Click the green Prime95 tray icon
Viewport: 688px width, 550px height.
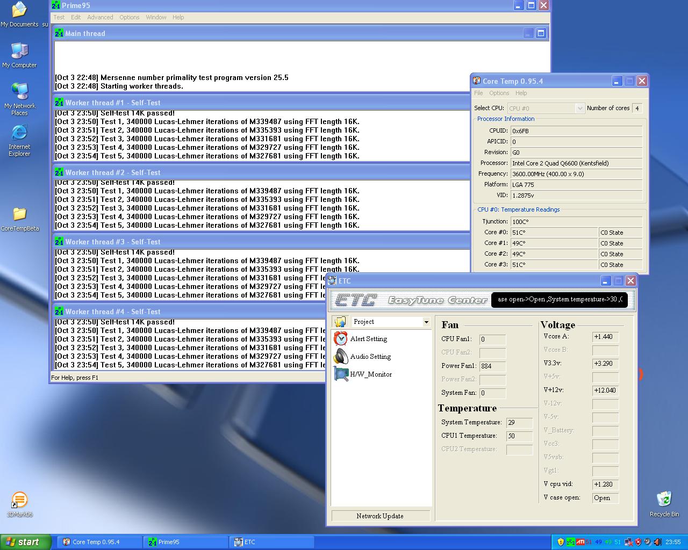(570, 542)
